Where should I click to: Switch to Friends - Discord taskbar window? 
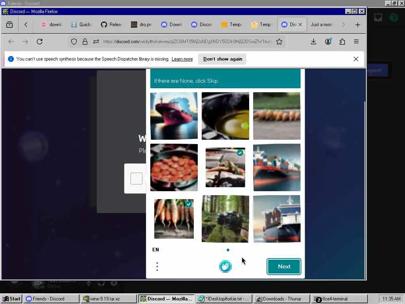pyautogui.click(x=51, y=299)
